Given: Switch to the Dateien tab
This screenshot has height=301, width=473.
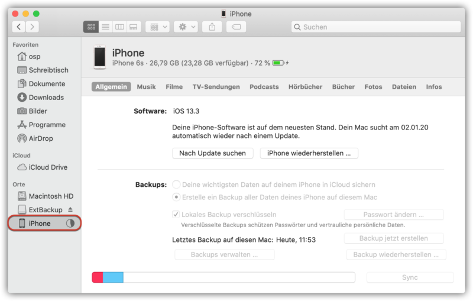Looking at the screenshot, I should click(404, 87).
